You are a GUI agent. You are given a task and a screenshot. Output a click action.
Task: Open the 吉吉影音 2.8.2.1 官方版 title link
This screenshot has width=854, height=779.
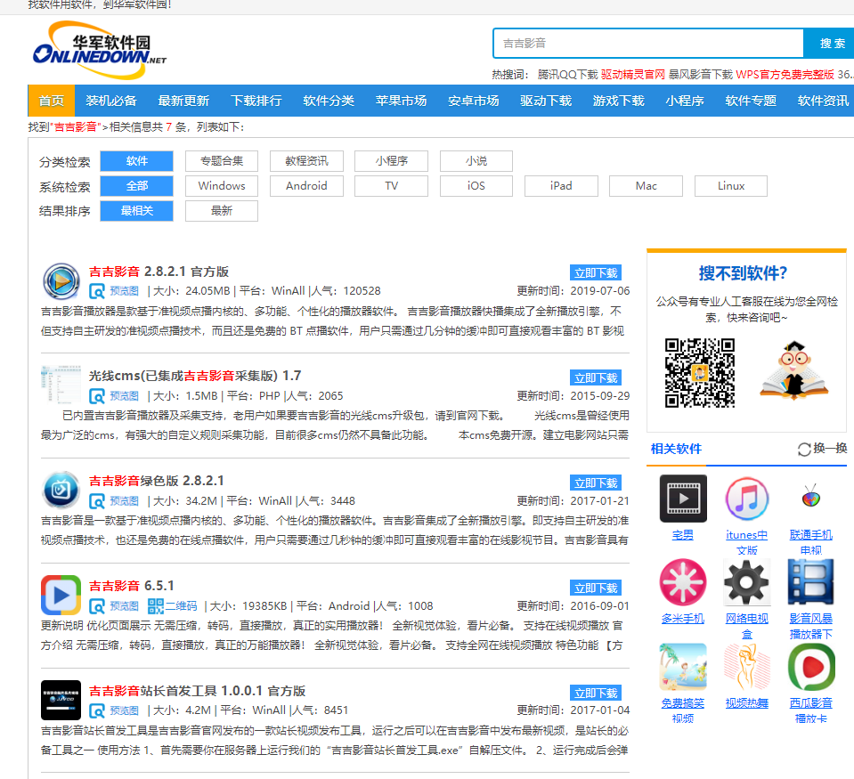tap(159, 272)
